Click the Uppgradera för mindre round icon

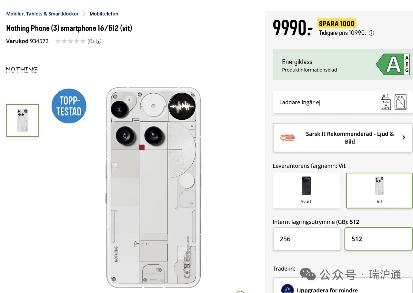pyautogui.click(x=287, y=289)
